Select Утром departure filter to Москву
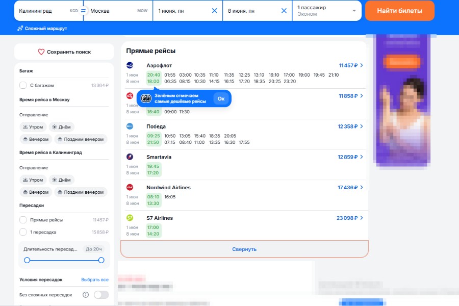 click(33, 127)
